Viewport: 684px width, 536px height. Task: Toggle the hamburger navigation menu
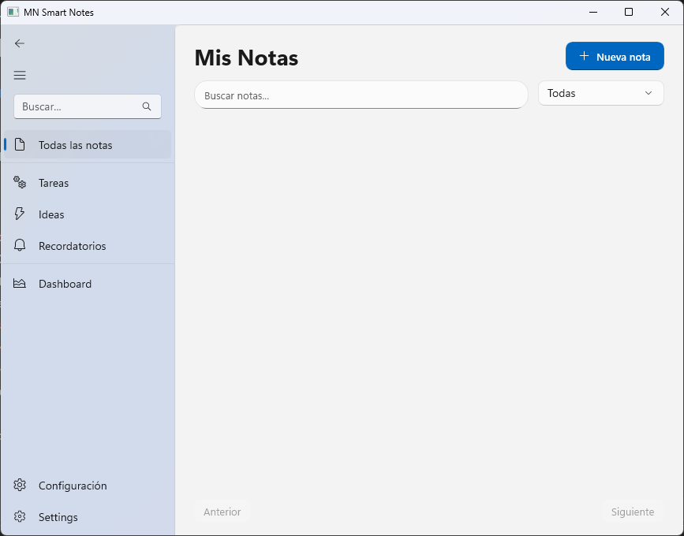(x=20, y=75)
